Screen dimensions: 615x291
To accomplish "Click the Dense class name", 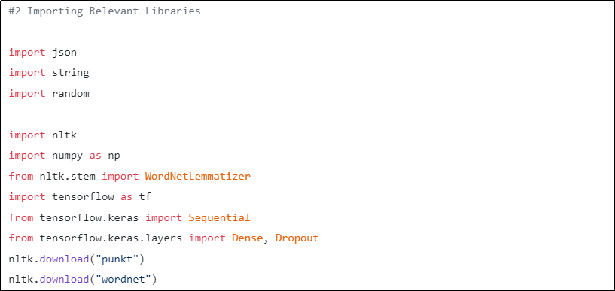I will (x=247, y=238).
